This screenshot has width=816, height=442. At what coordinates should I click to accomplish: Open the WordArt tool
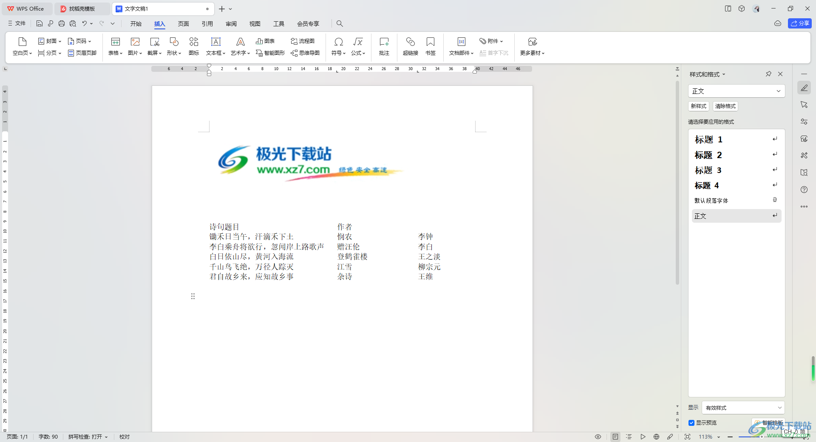(x=240, y=46)
